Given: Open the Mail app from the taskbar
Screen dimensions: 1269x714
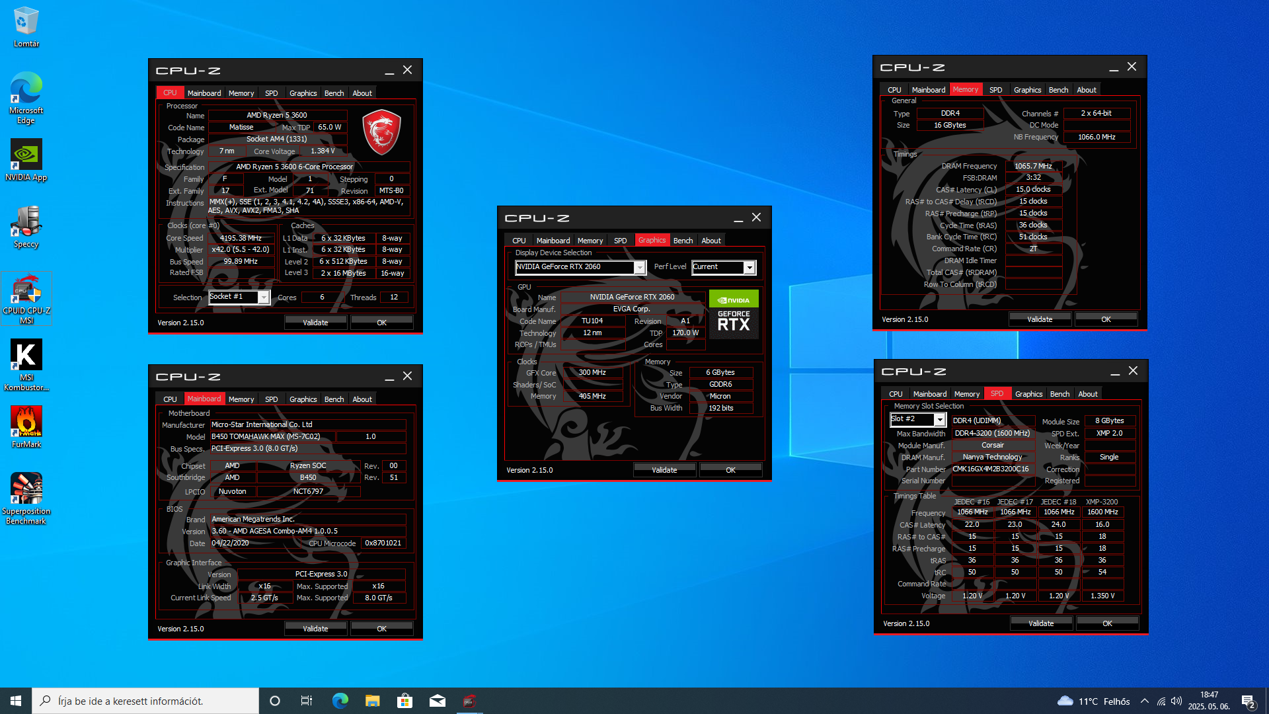Looking at the screenshot, I should pyautogui.click(x=437, y=701).
